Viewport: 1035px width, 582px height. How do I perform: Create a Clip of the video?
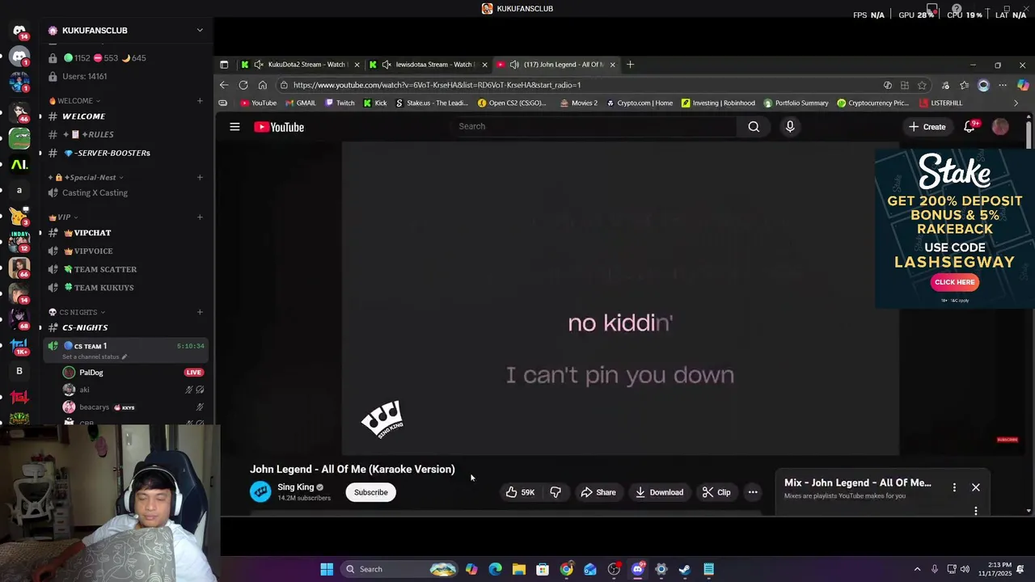tap(716, 492)
